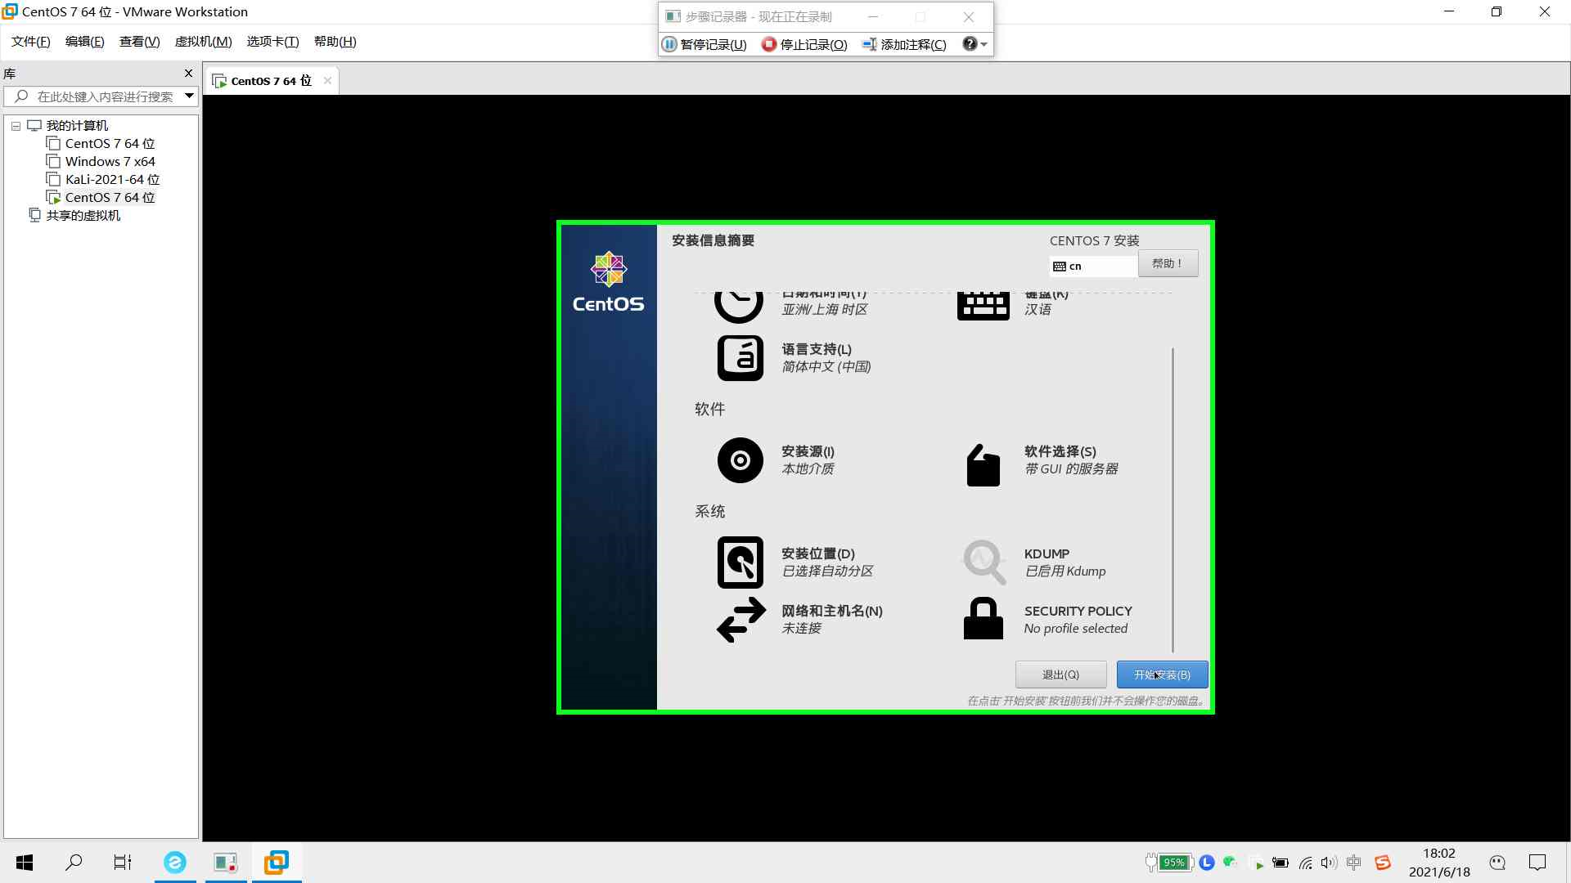Click the 帮助！ button in installer
This screenshot has height=883, width=1571.
(x=1168, y=263)
